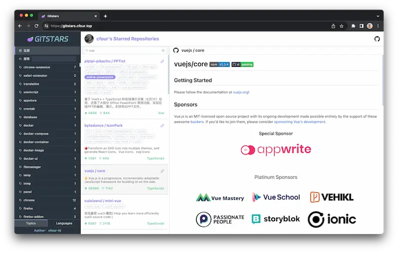The height and width of the screenshot is (253, 398).
Task: Filter by appstore topic
Action: pos(47,100)
